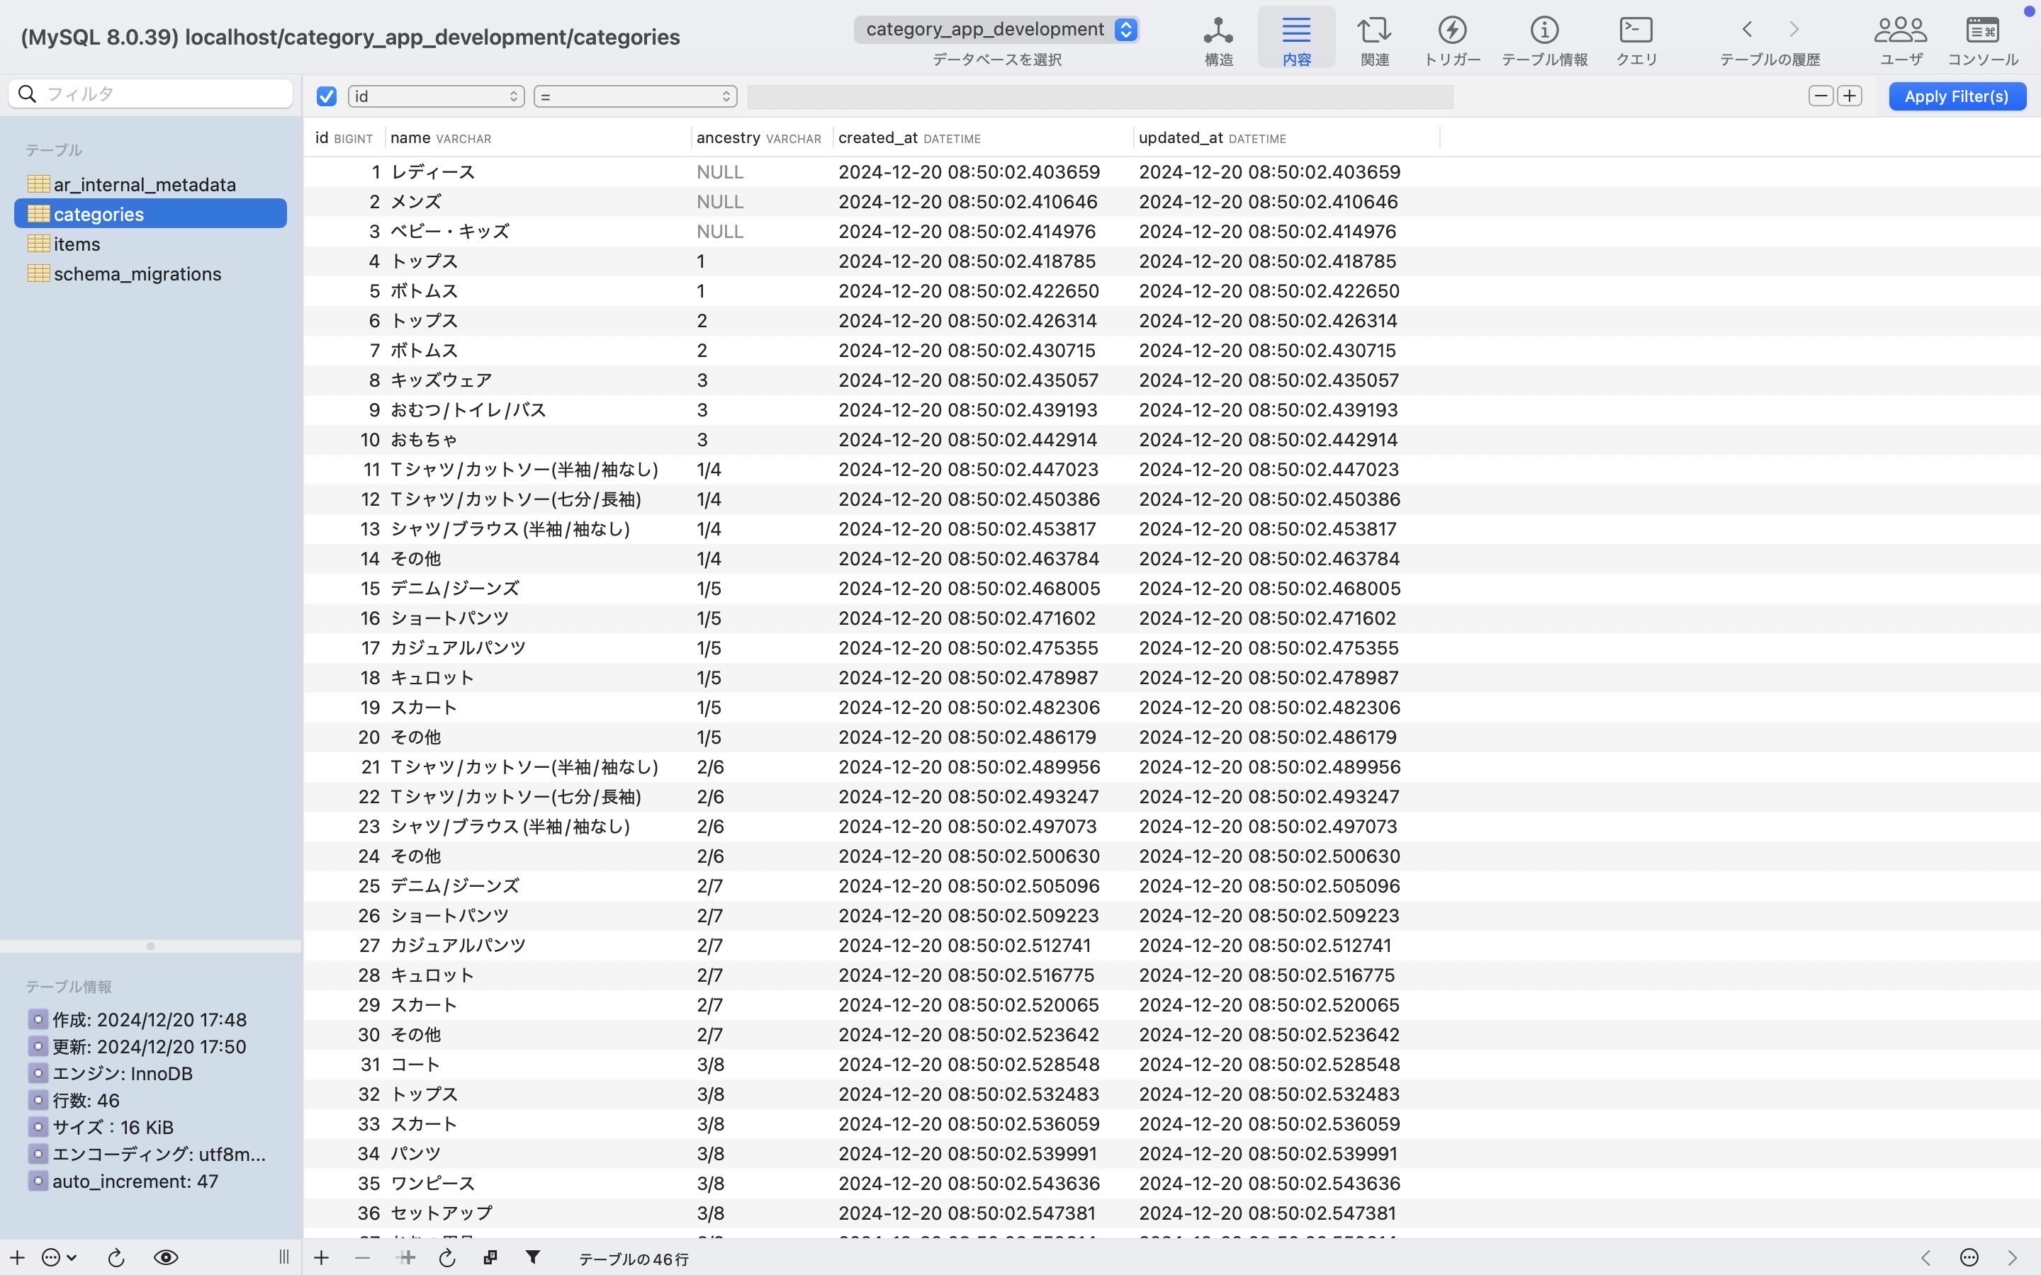Open the テーブルの履歴 (Table History) view
The height and width of the screenshot is (1275, 2041).
tap(1770, 38)
